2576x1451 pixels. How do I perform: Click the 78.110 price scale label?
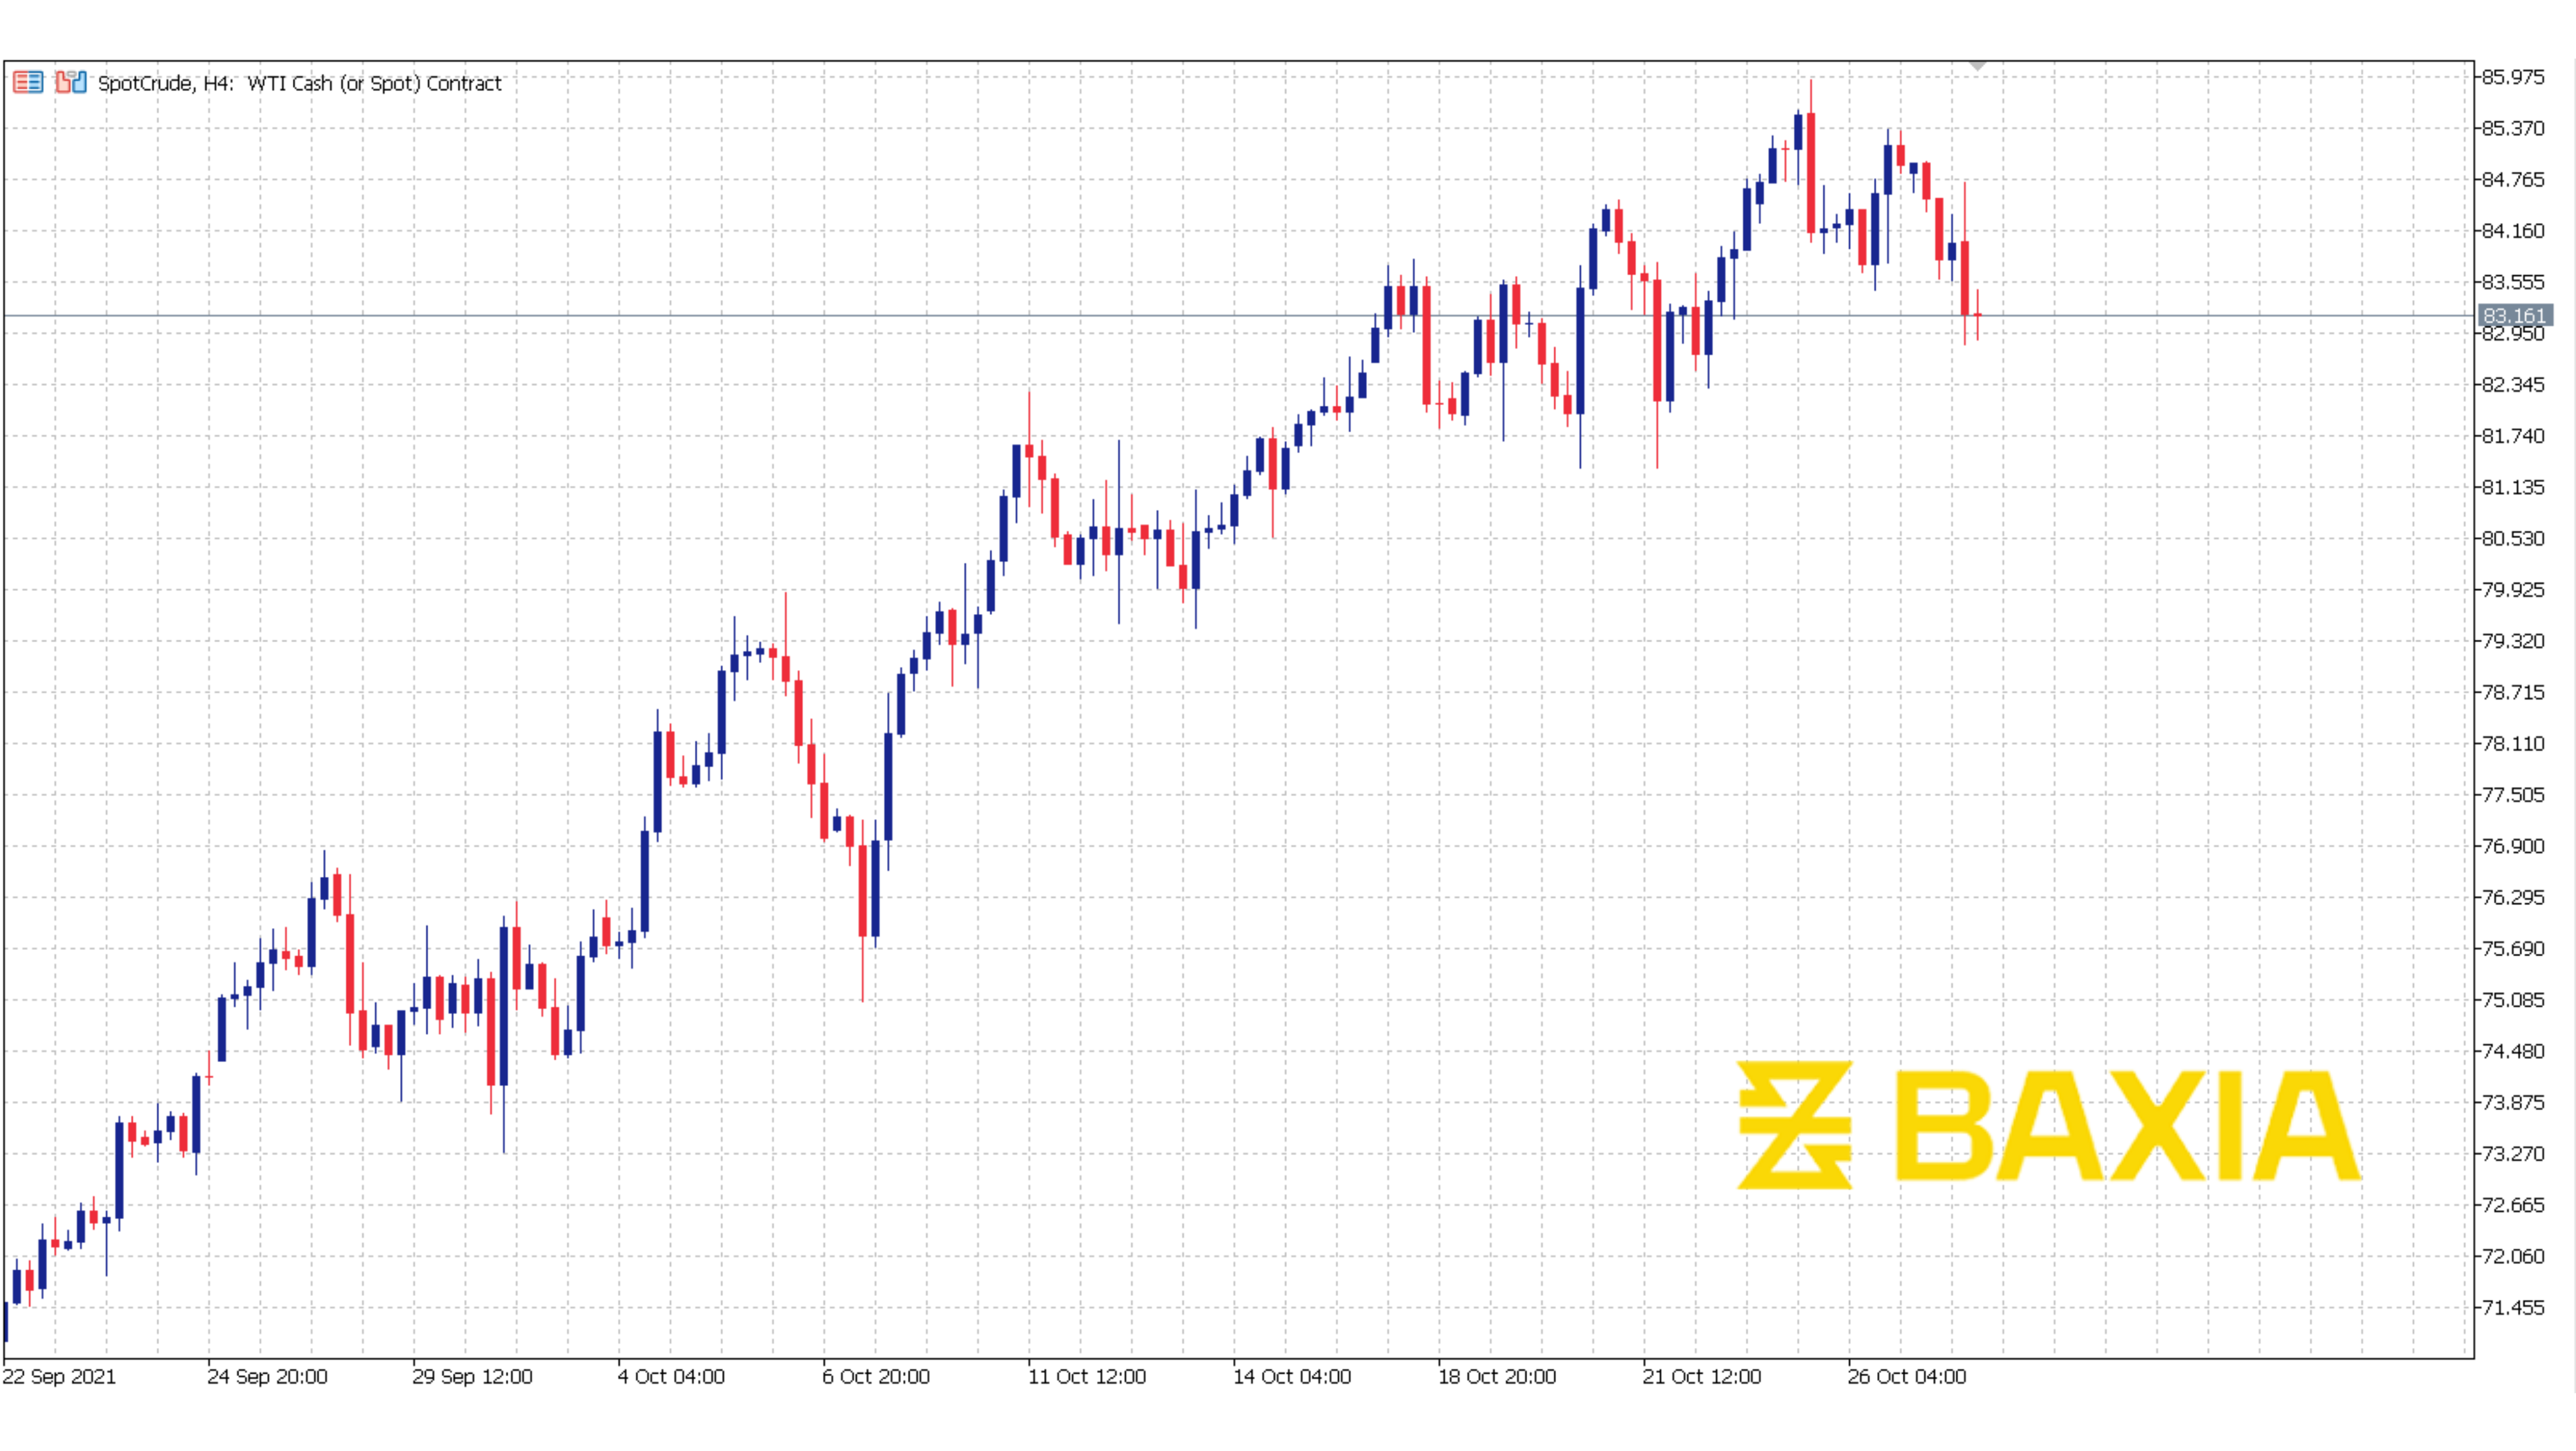(x=2513, y=744)
